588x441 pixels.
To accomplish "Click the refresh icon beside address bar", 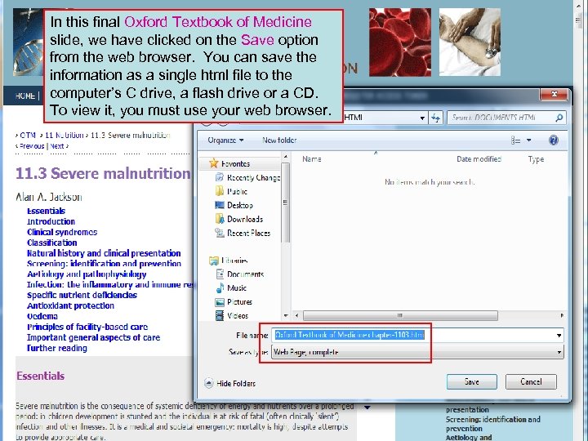I will pos(435,118).
